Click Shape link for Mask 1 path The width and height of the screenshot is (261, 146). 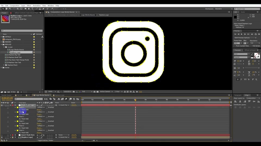[x=39, y=110]
